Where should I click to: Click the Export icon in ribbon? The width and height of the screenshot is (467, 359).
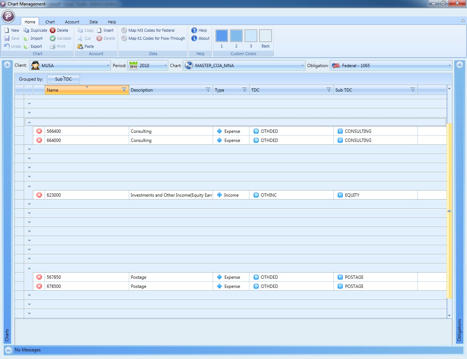pos(26,46)
